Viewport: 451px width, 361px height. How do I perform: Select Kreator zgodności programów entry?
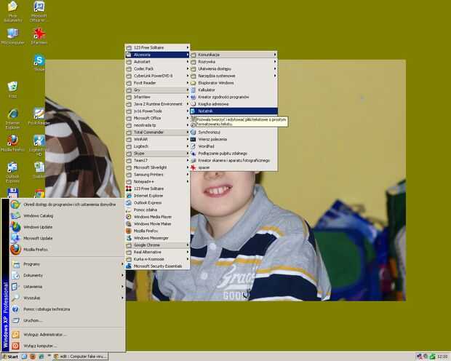tap(234, 97)
